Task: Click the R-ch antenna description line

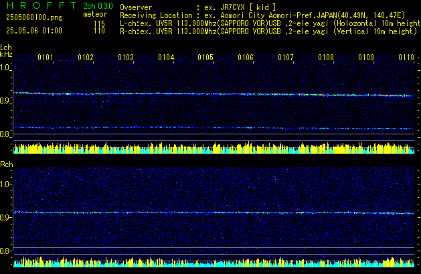Action: pyautogui.click(x=268, y=31)
